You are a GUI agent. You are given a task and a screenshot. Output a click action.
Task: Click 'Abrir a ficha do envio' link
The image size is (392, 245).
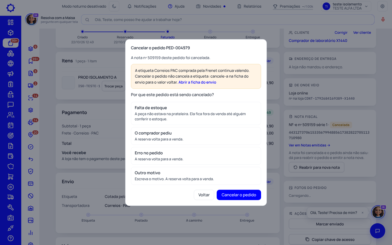pos(197,82)
